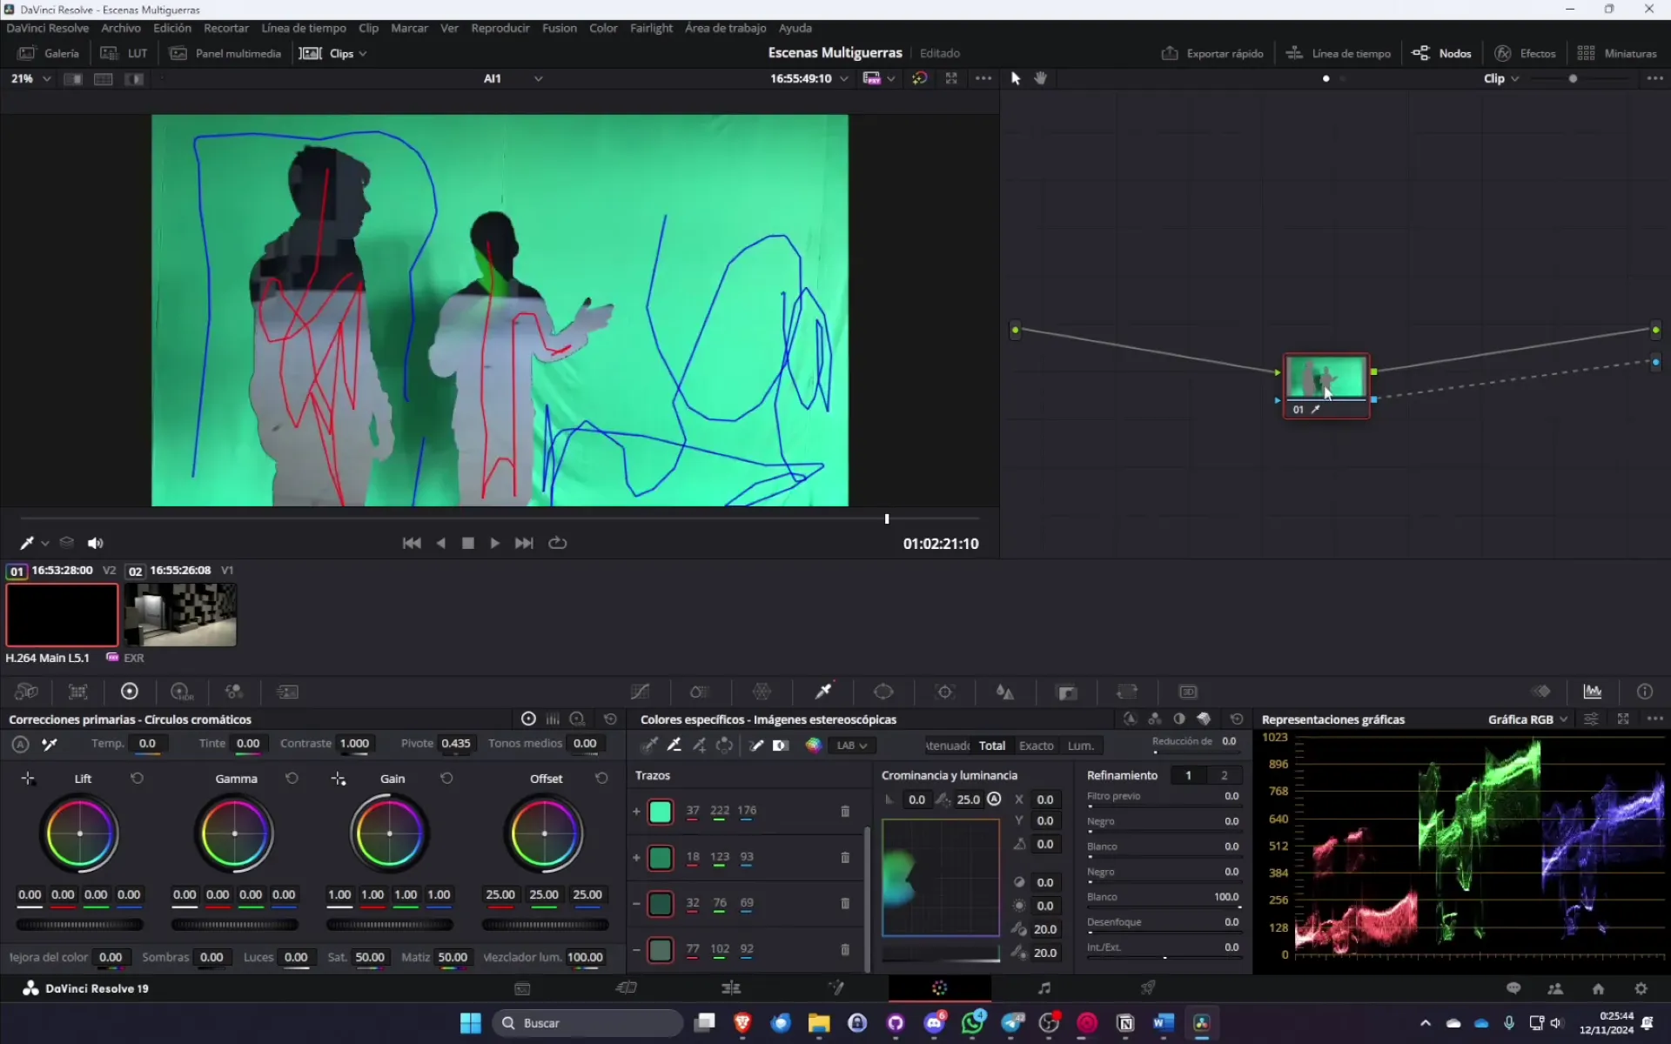Open project settings gear icon
This screenshot has width=1671, height=1044.
[x=1641, y=988]
